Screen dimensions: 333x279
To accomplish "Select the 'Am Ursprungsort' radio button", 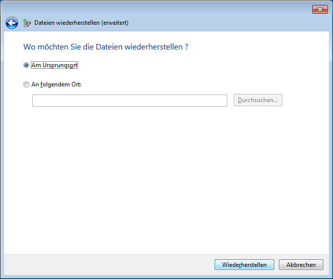I will pyautogui.click(x=26, y=65).
